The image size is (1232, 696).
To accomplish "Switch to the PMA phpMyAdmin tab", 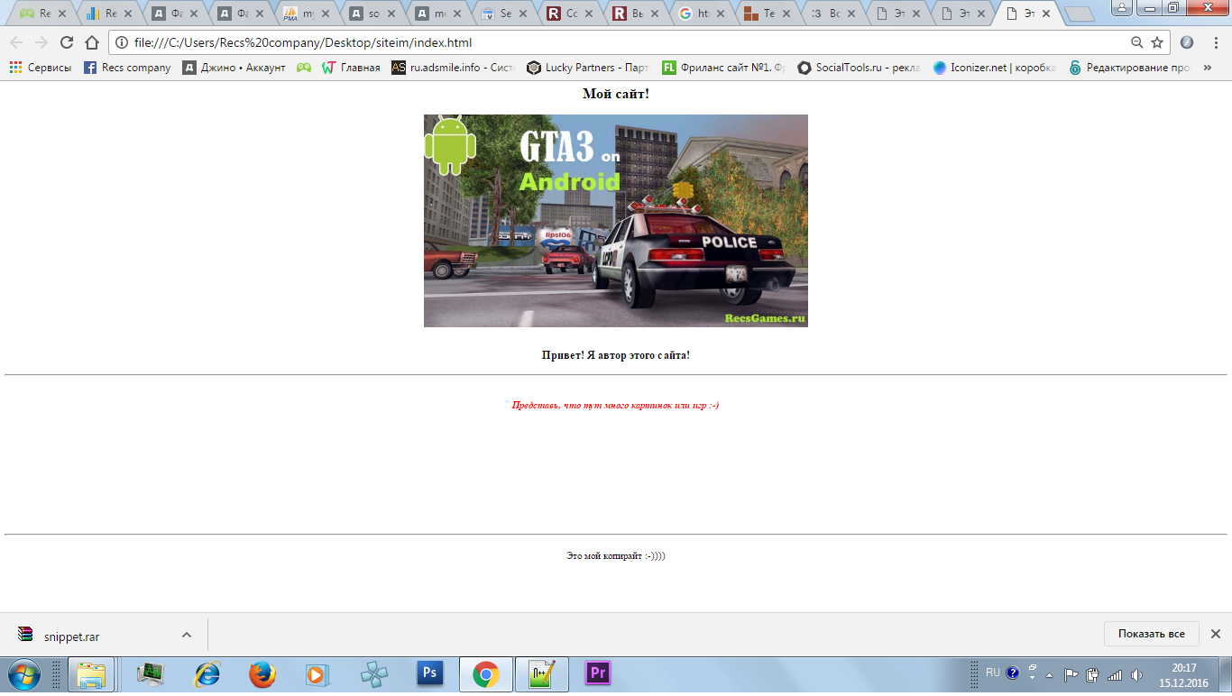I will click(x=307, y=14).
